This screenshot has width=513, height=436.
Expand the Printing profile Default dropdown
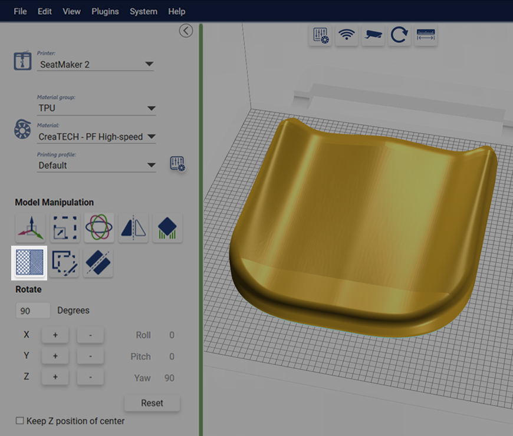(96, 165)
